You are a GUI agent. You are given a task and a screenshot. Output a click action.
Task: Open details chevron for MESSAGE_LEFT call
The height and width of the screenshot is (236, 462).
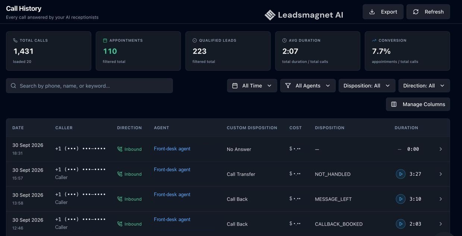[x=441, y=199]
